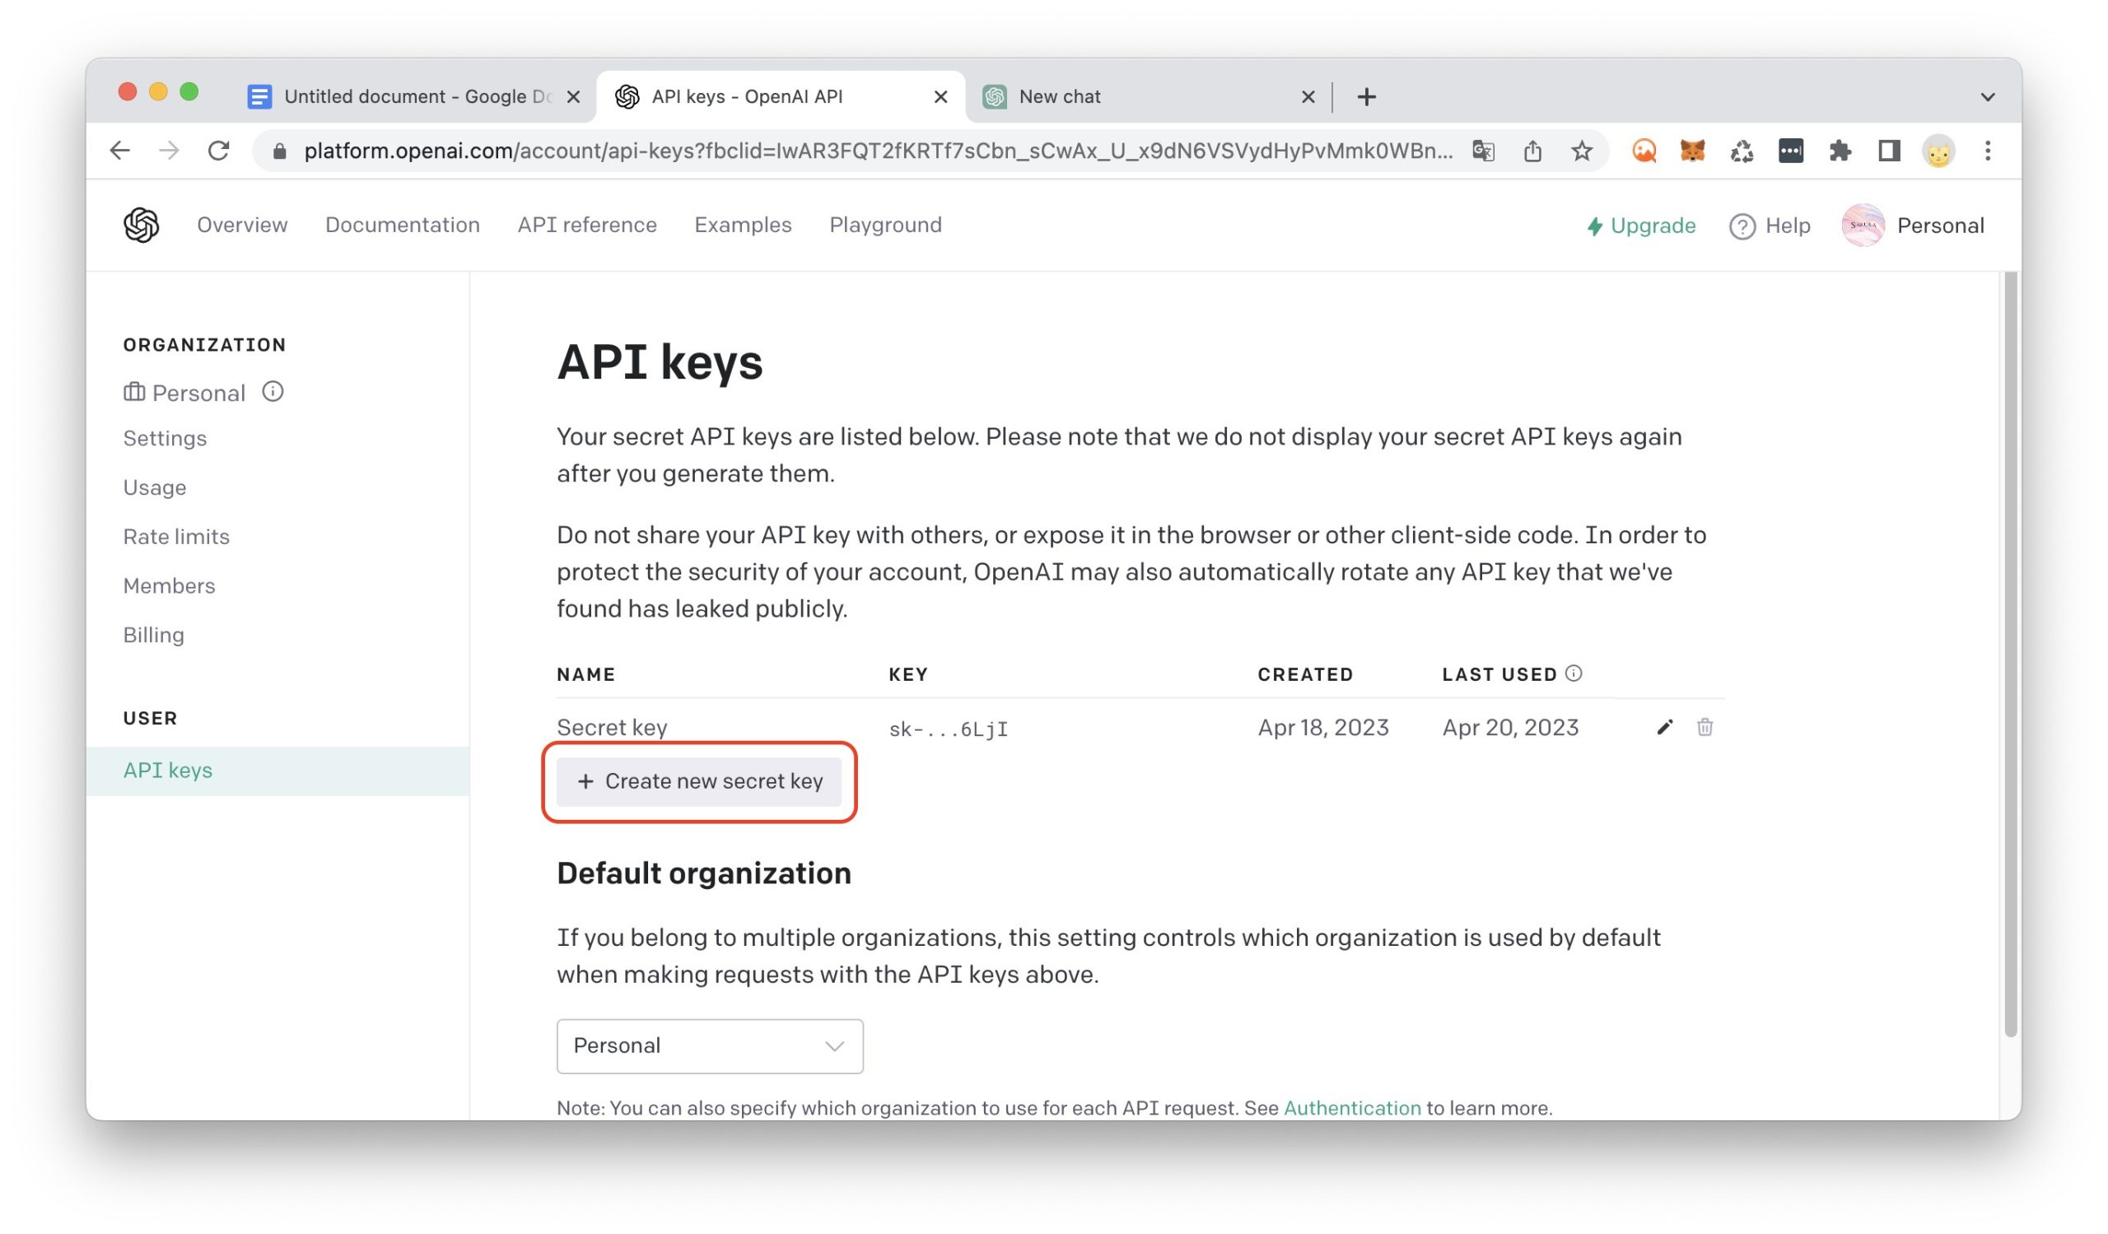Open Billing in the sidebar

[x=154, y=636]
